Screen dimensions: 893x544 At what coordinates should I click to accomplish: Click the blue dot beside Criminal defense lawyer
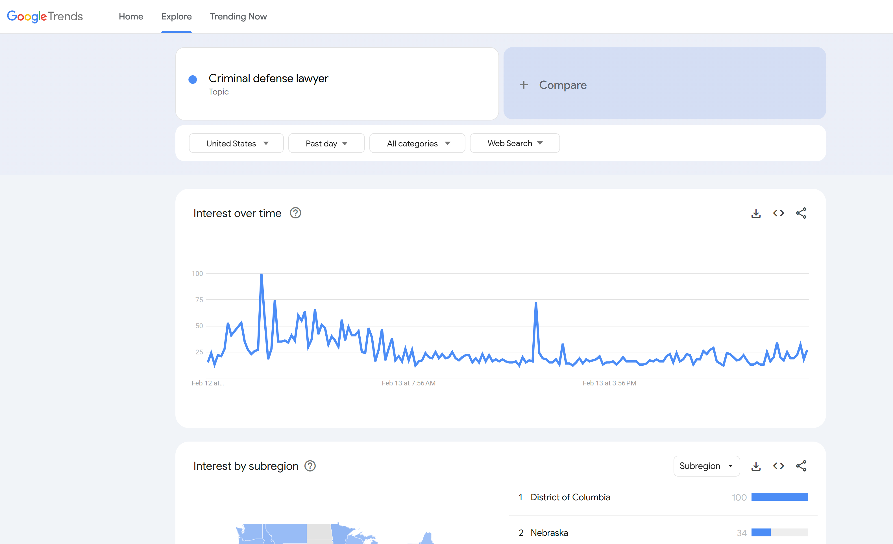(193, 79)
